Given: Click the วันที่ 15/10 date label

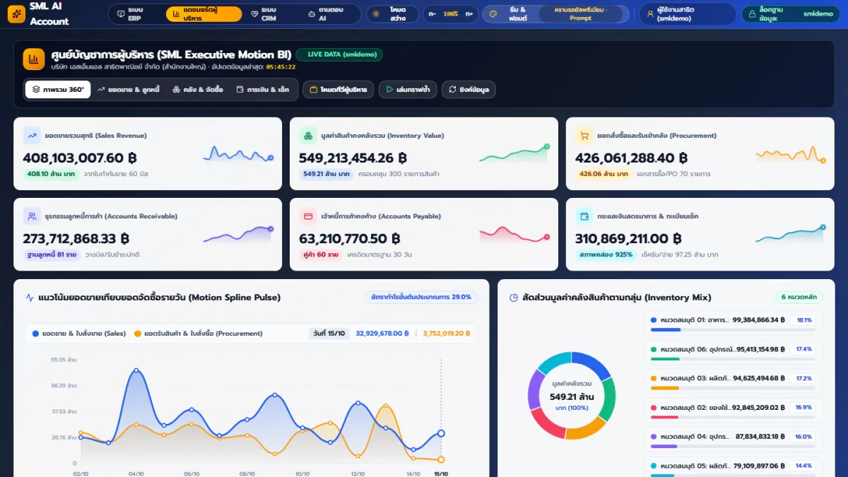Looking at the screenshot, I should [328, 334].
